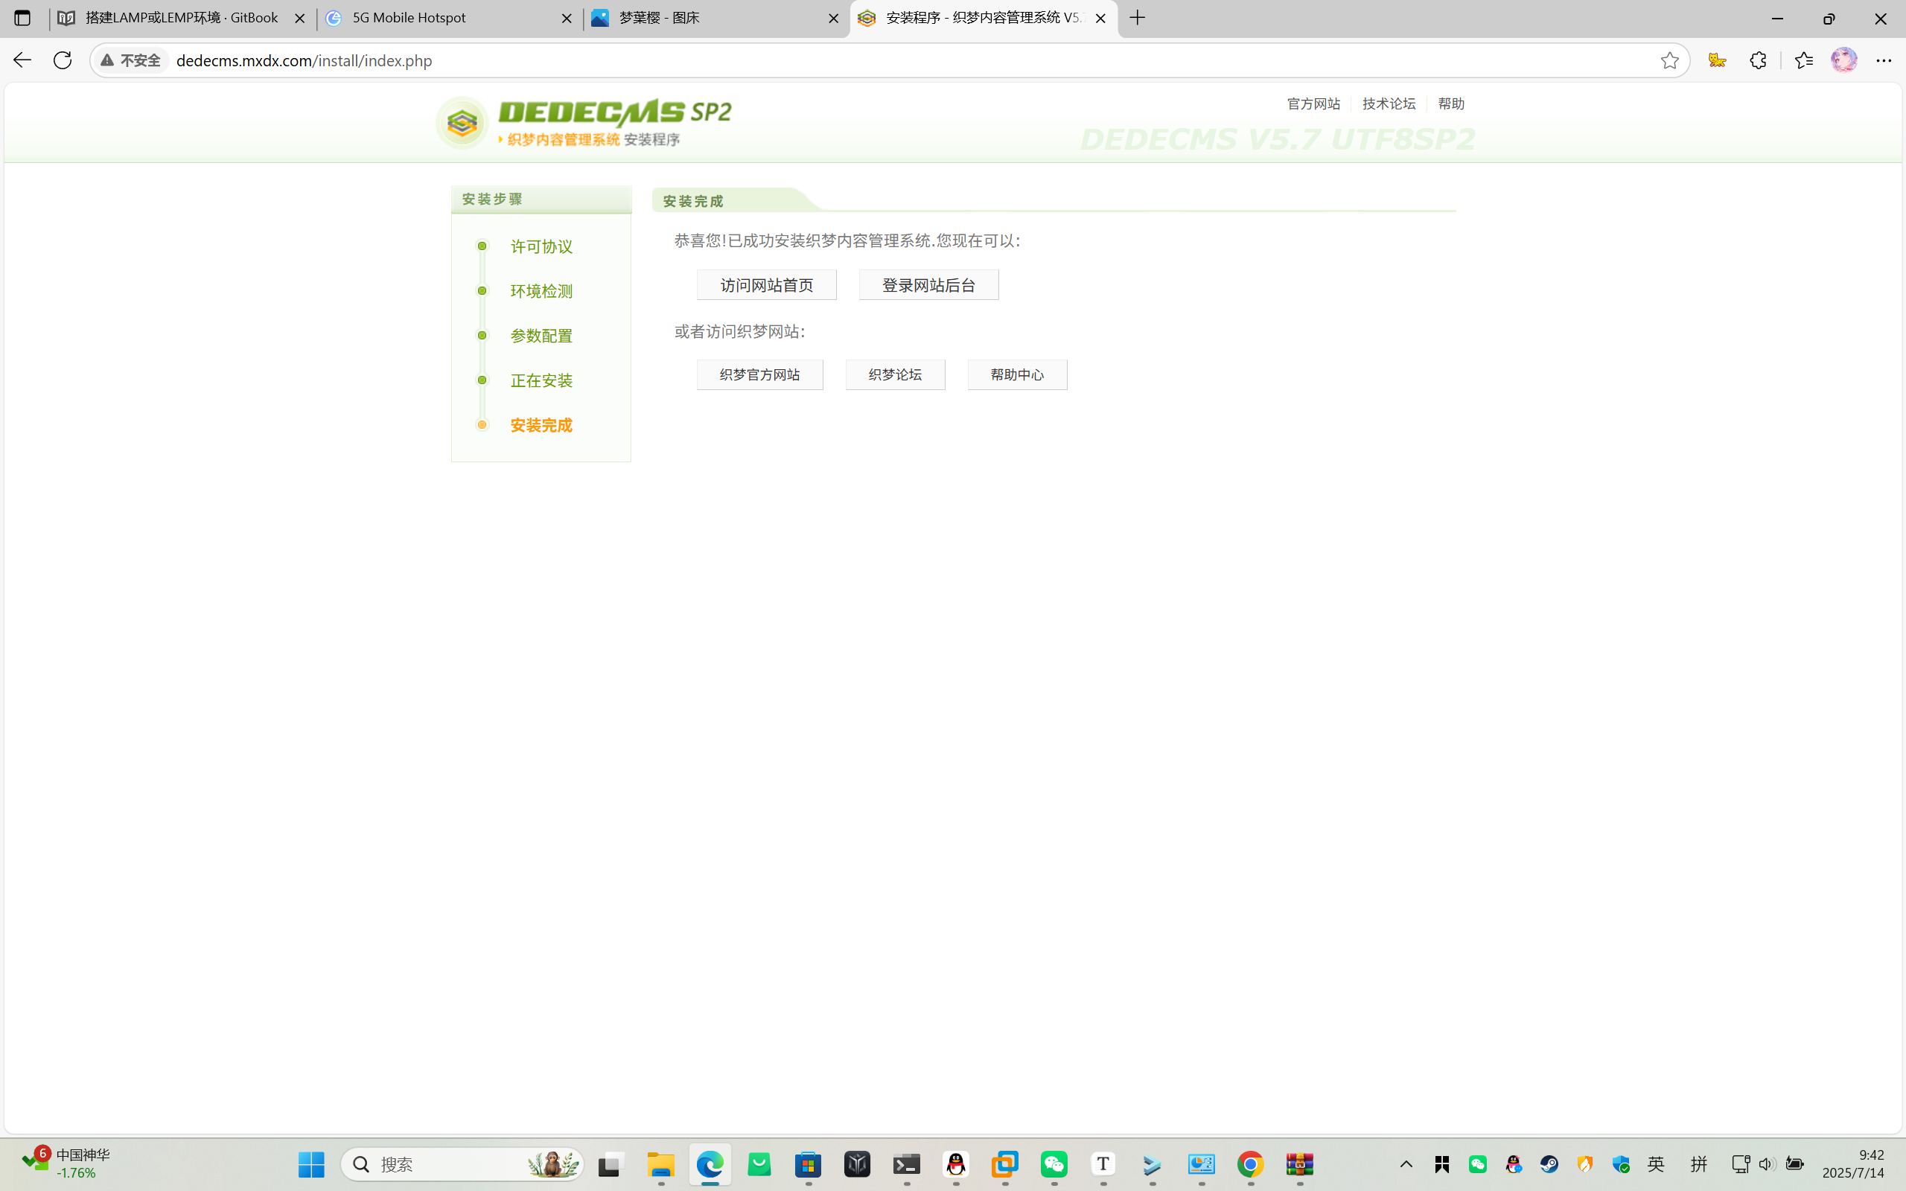This screenshot has width=1906, height=1191.
Task: Open Microsoft Edge on the taskbar
Action: tap(710, 1164)
